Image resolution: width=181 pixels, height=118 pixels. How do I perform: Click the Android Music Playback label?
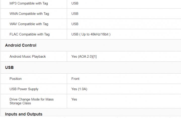[28, 57]
